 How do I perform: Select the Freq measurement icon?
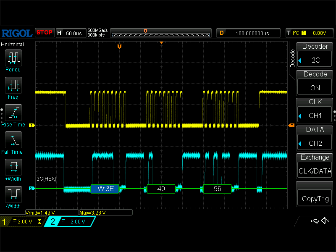[x=13, y=85]
